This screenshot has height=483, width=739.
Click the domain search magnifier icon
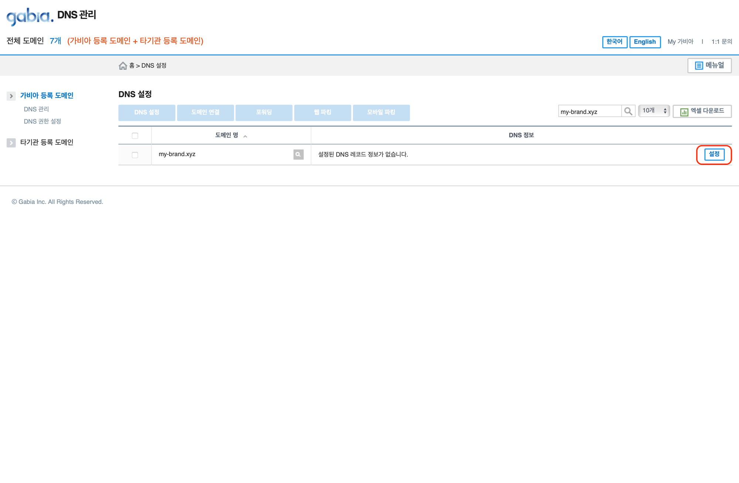pos(628,111)
